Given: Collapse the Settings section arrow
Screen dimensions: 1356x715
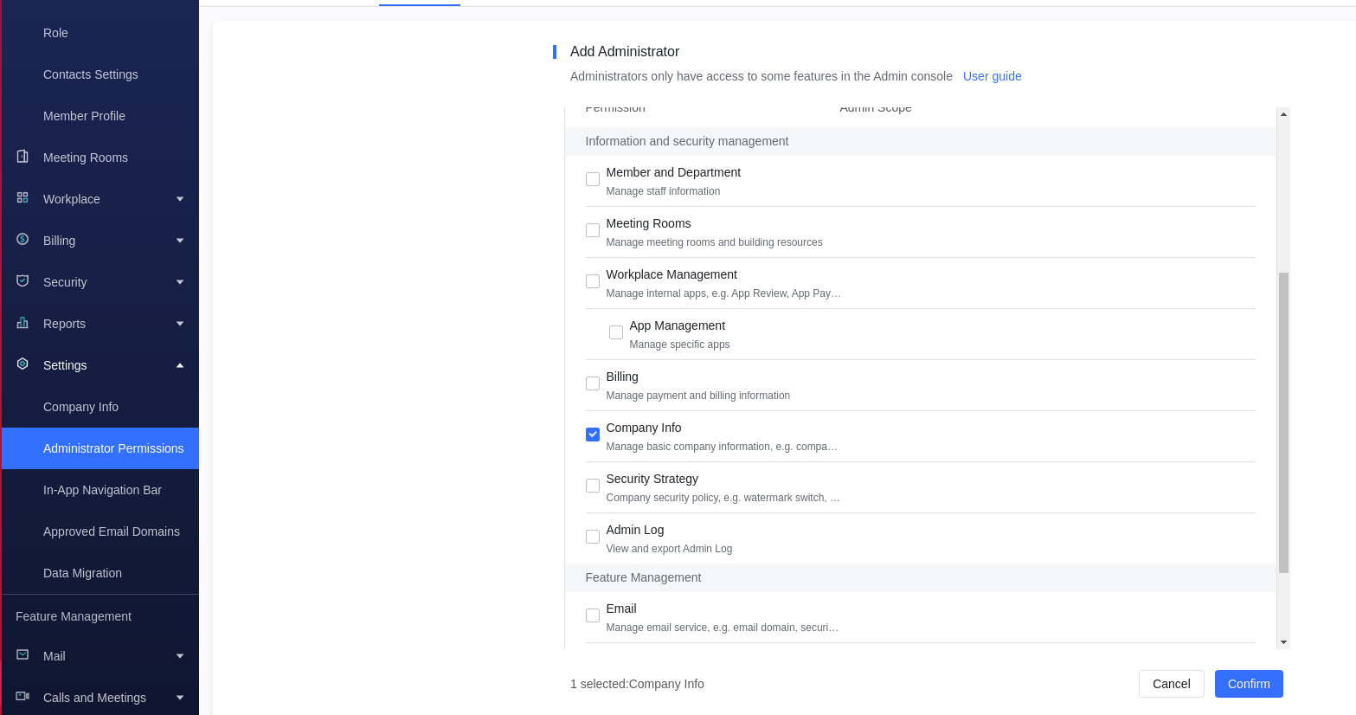Looking at the screenshot, I should point(180,365).
